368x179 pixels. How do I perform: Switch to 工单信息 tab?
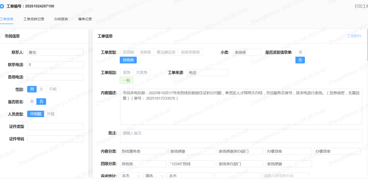[x=7, y=19]
